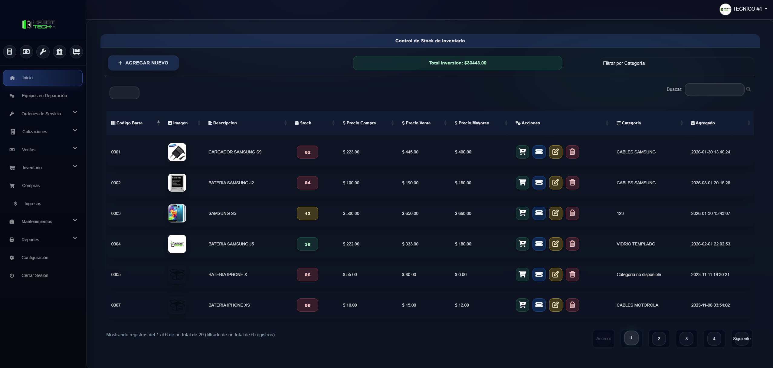Click the AGREGAR NUEVO button
Screen dimensions: 773x368
coord(143,63)
